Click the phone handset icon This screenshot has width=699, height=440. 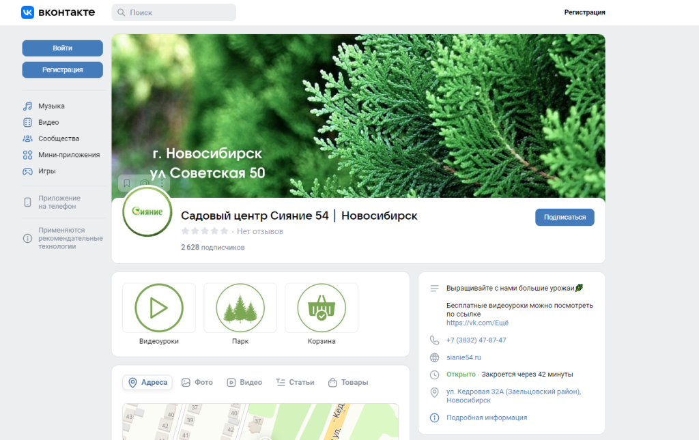[434, 340]
